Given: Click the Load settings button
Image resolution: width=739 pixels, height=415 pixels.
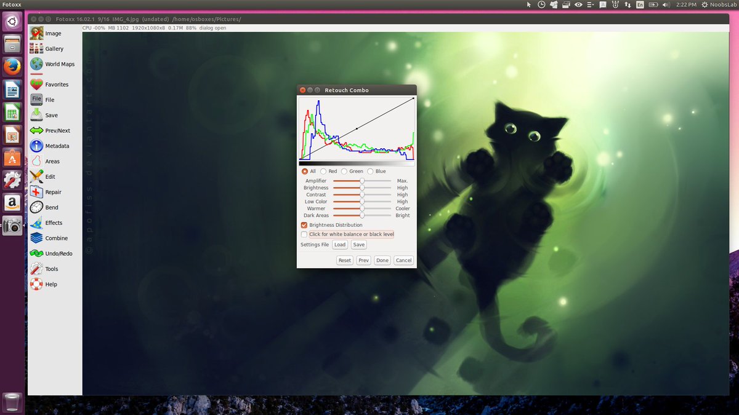Looking at the screenshot, I should pyautogui.click(x=340, y=245).
